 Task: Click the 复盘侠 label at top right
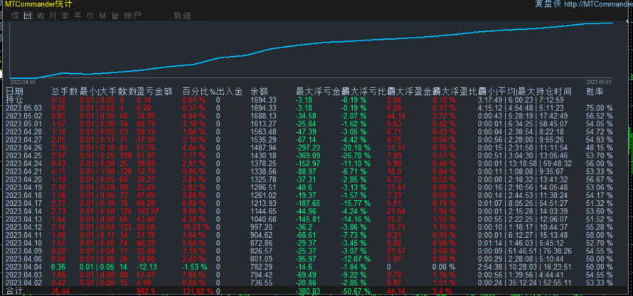[548, 4]
